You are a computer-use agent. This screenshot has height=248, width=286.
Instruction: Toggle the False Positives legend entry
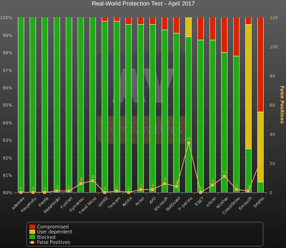tap(50, 243)
